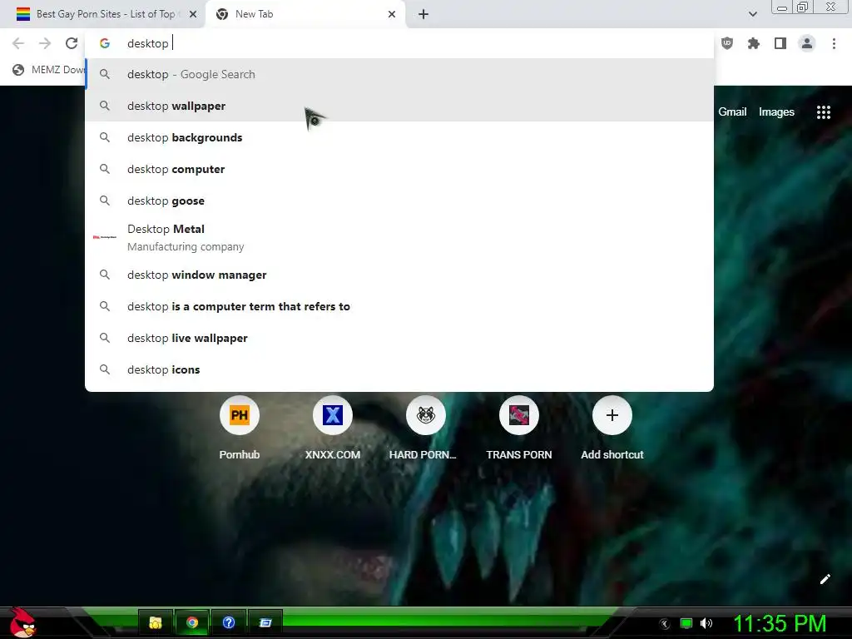Click the animal-face shortcut tile
Viewport: 852px width, 639px height.
(x=426, y=416)
